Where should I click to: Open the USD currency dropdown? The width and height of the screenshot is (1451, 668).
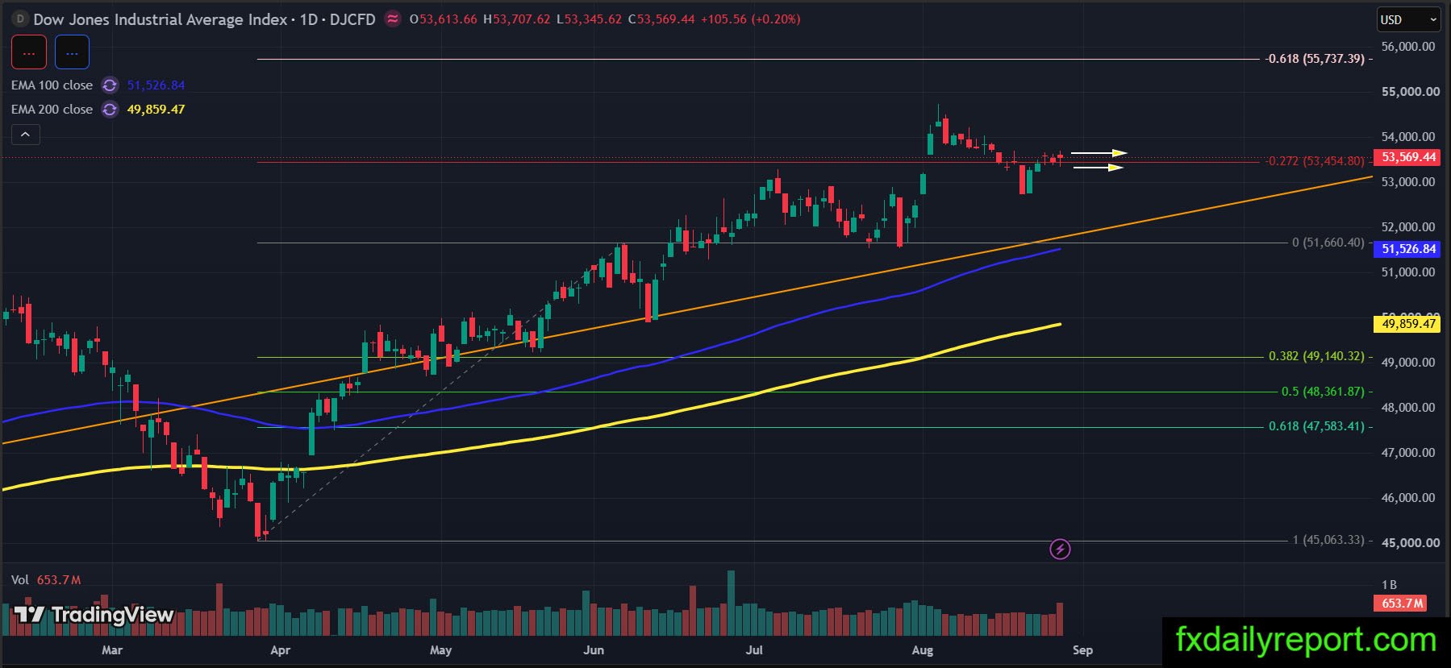(x=1407, y=20)
